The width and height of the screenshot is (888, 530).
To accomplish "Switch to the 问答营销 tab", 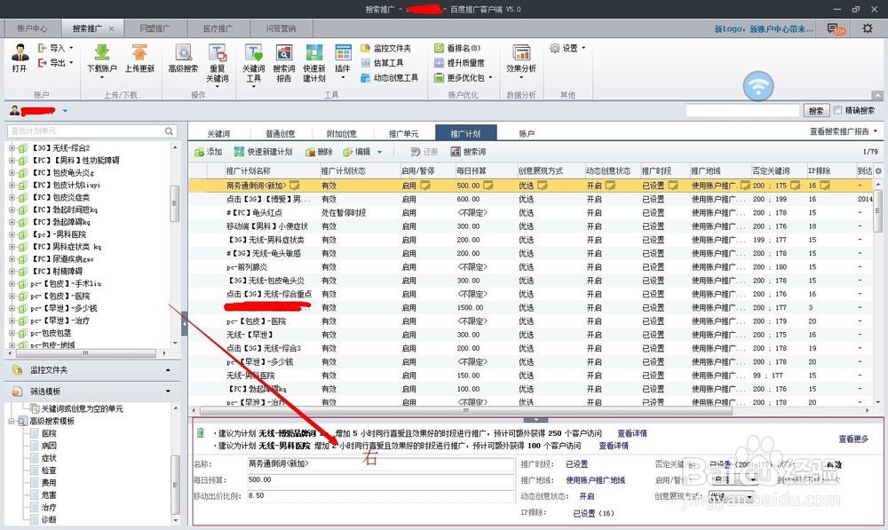I will coord(281,28).
